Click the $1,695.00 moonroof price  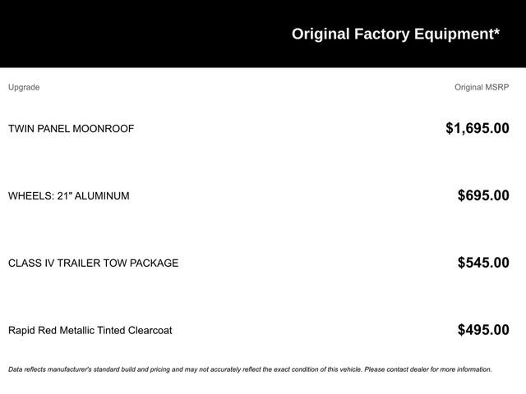478,128
